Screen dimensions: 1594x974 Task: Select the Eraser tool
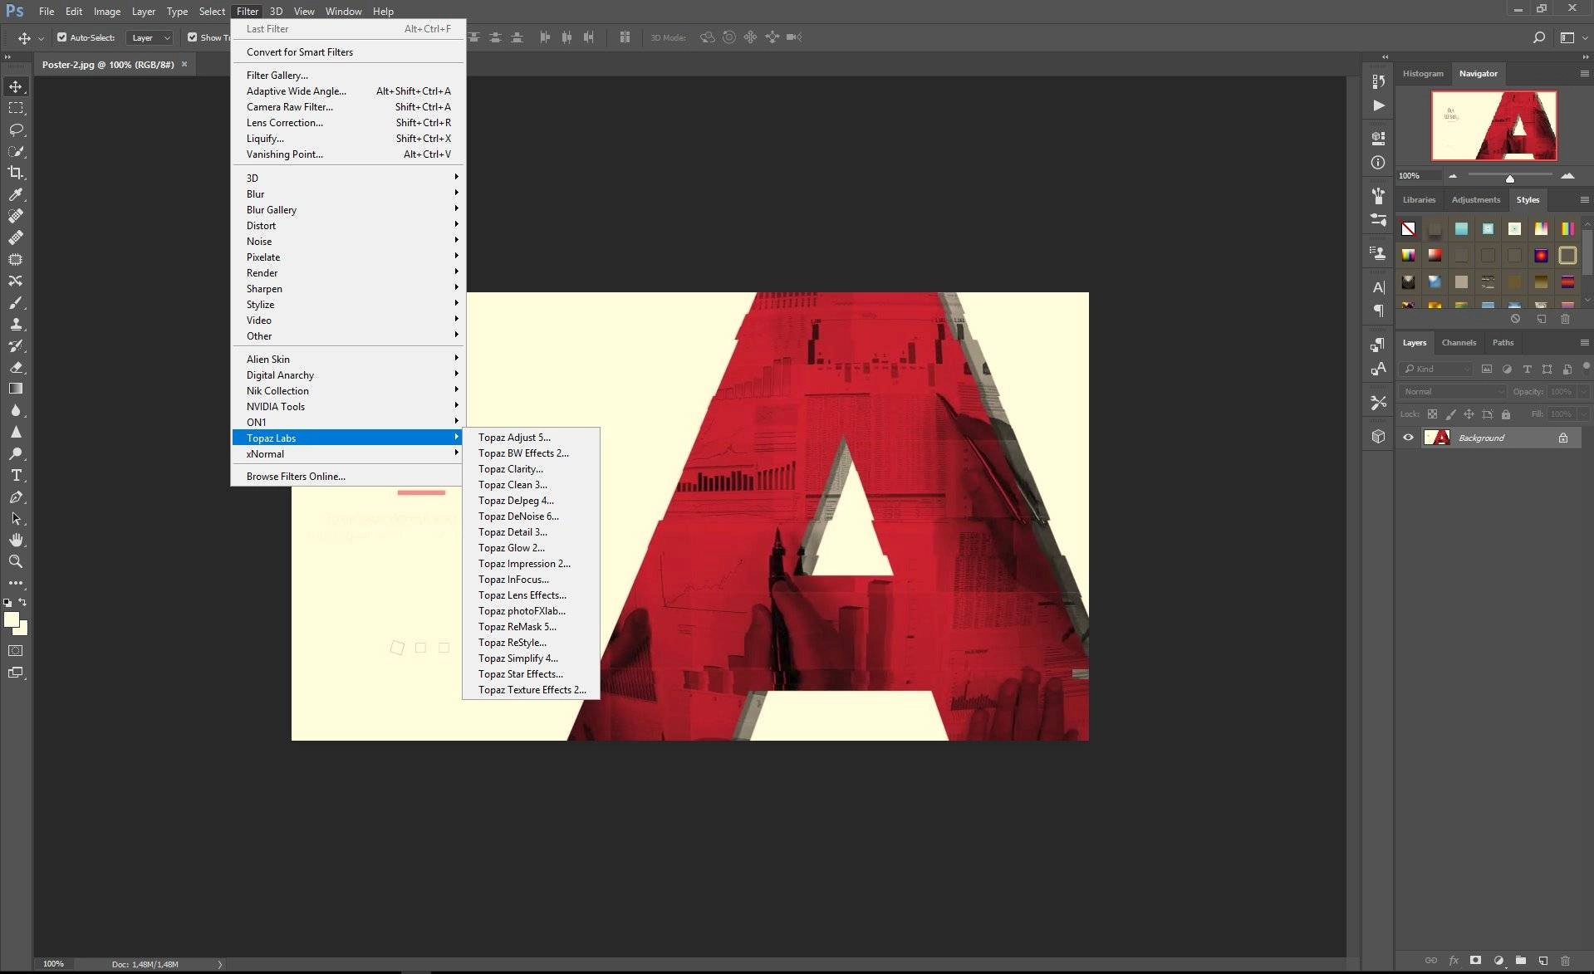(16, 367)
